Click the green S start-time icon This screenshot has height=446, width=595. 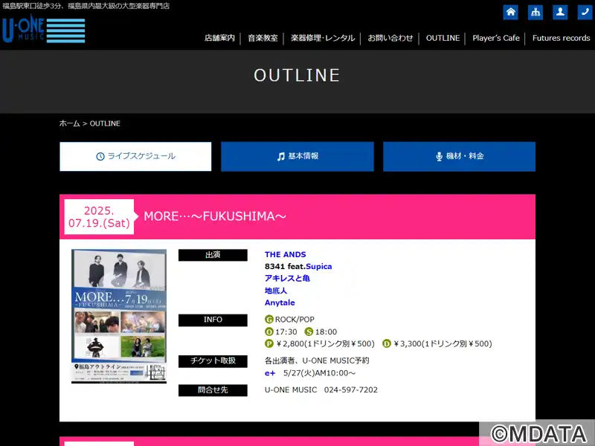[x=309, y=332]
